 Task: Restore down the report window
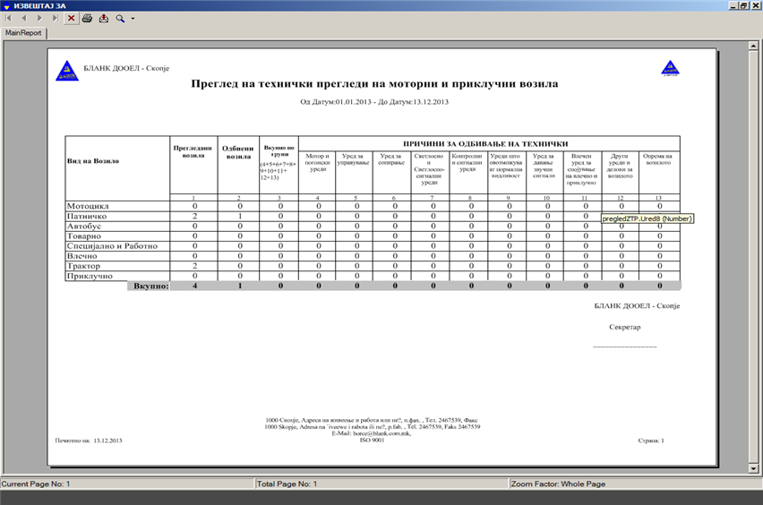pos(743,5)
